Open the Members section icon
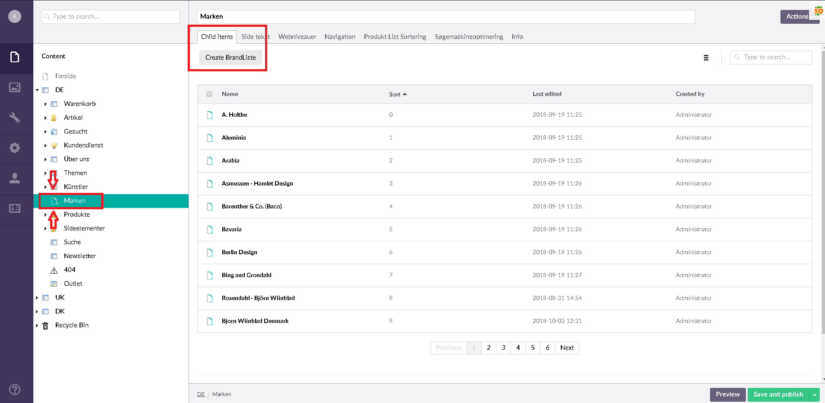The height and width of the screenshot is (403, 825). pos(15,208)
